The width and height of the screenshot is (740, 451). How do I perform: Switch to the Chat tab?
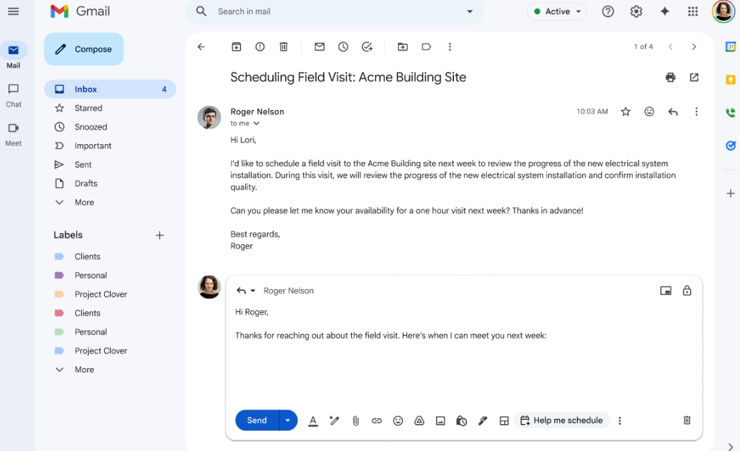tap(13, 95)
